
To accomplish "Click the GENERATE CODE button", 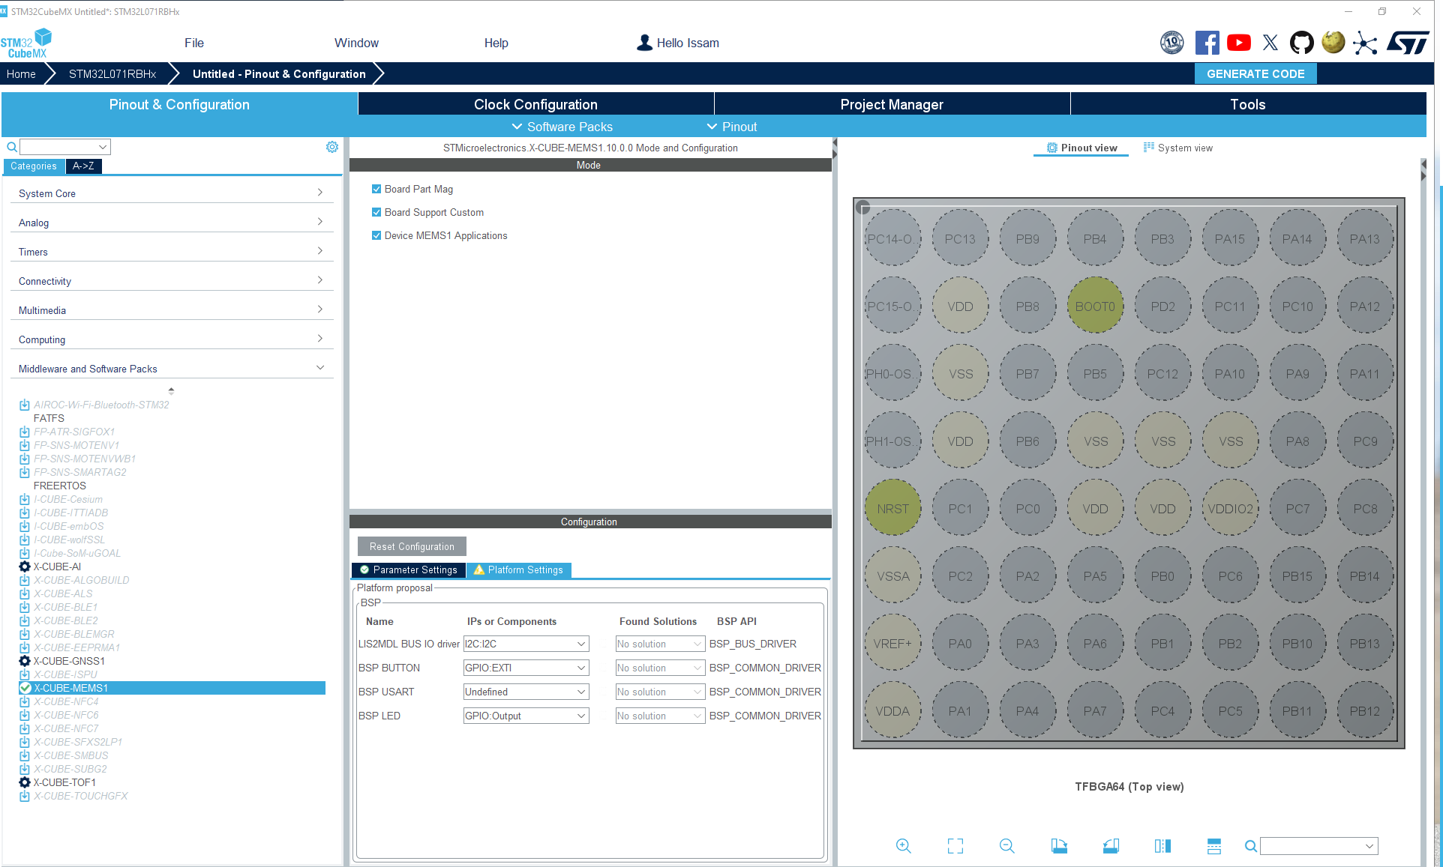I will click(x=1255, y=73).
